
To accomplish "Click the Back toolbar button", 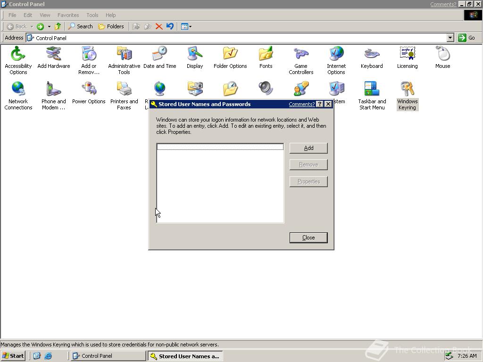I will (x=17, y=26).
